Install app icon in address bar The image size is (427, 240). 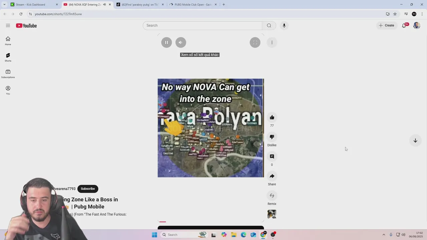388,14
